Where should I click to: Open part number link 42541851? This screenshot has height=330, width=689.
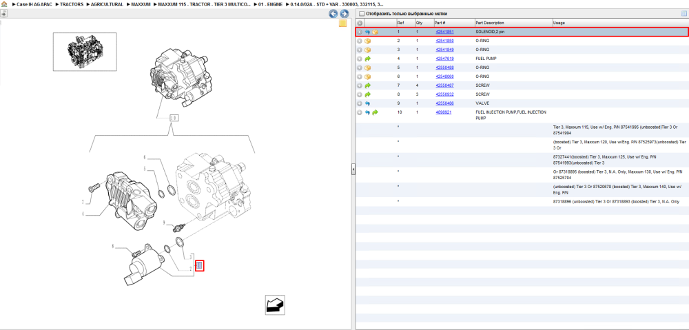pos(444,32)
